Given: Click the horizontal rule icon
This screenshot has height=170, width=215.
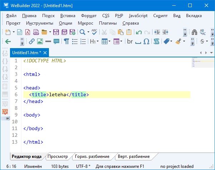Looking at the screenshot, I should click(x=48, y=41).
